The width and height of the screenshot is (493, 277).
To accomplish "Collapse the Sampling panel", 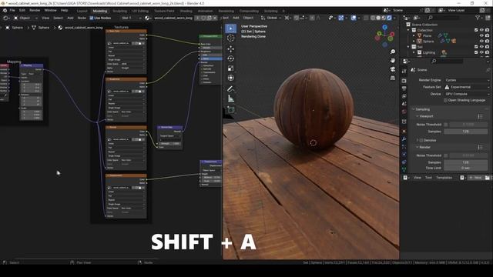I will point(422,109).
